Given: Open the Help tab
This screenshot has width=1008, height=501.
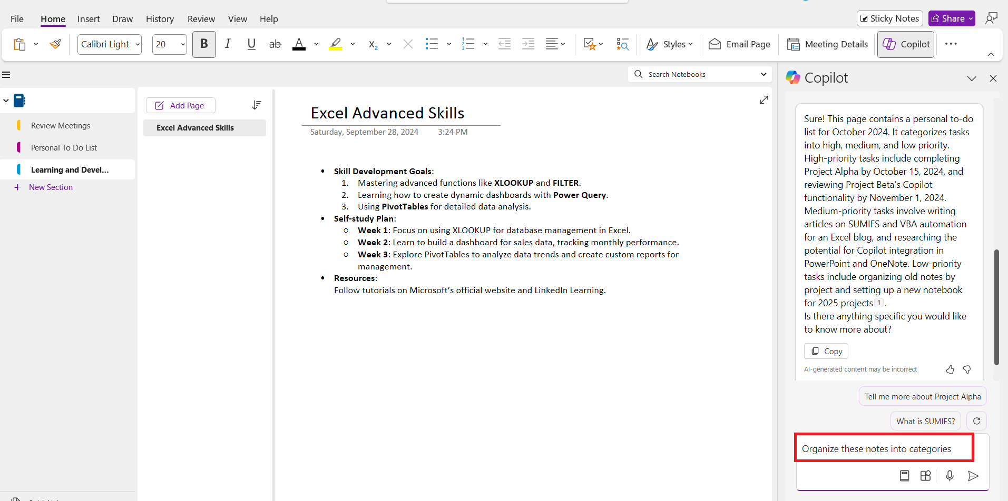Looking at the screenshot, I should coord(269,19).
